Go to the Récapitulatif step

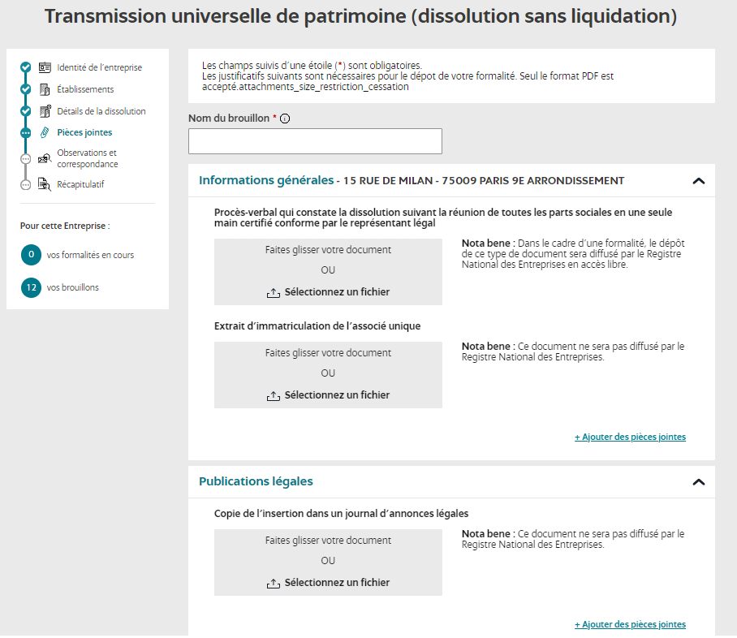80,184
